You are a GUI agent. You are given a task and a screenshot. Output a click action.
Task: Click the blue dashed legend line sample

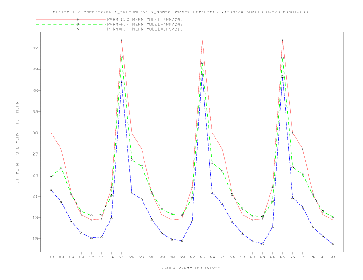(x=71, y=29)
